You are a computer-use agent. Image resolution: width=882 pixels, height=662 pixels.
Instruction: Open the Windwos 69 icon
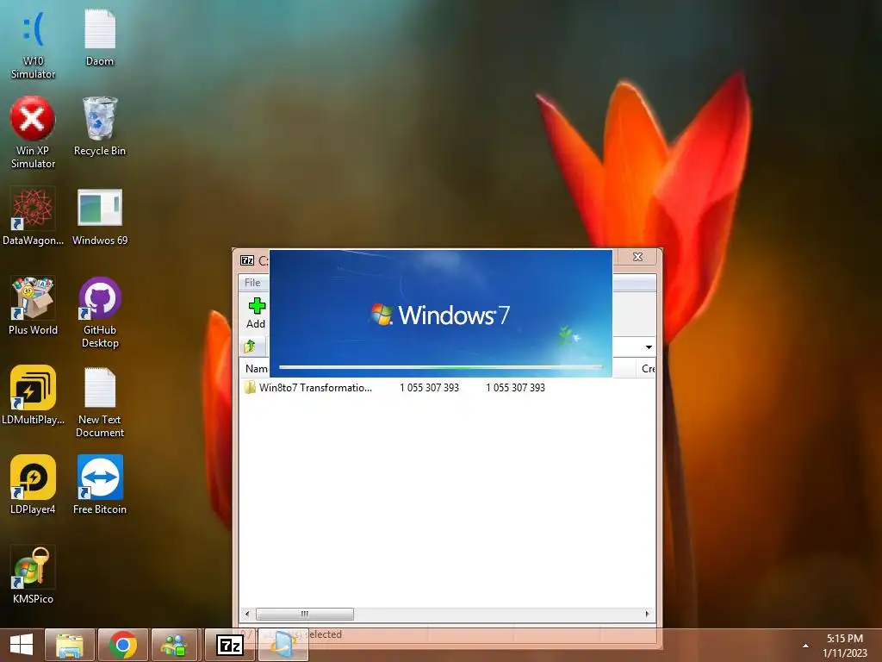100,217
